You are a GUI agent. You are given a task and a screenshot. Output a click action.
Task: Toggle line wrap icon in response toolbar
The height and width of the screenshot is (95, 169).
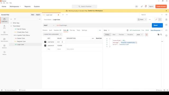[x=147, y=35]
